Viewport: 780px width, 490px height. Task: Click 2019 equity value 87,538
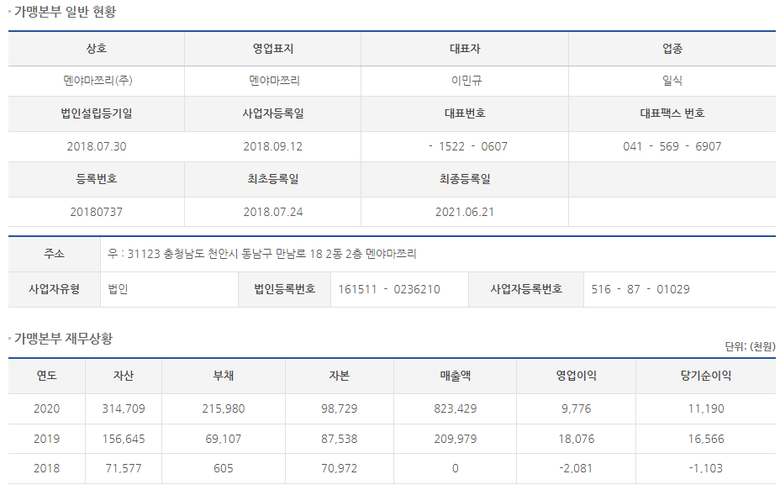pos(340,440)
